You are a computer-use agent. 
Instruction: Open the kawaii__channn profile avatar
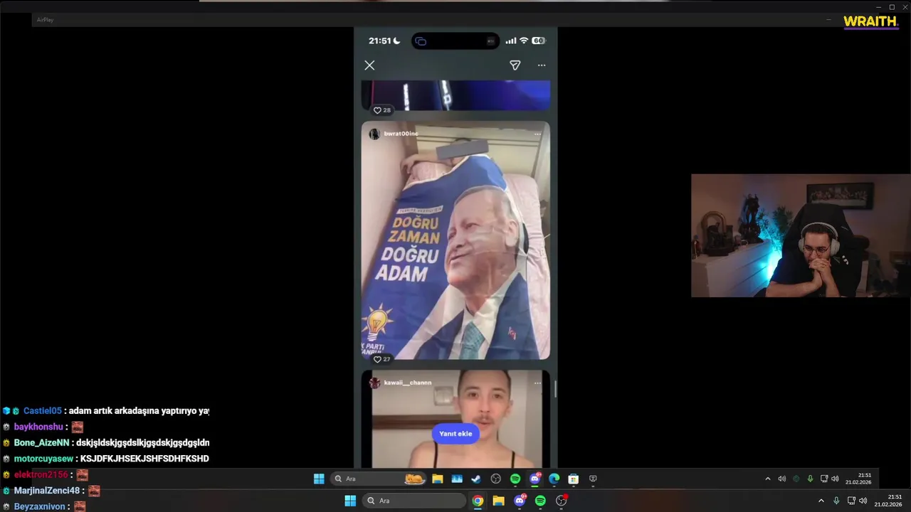tap(374, 383)
